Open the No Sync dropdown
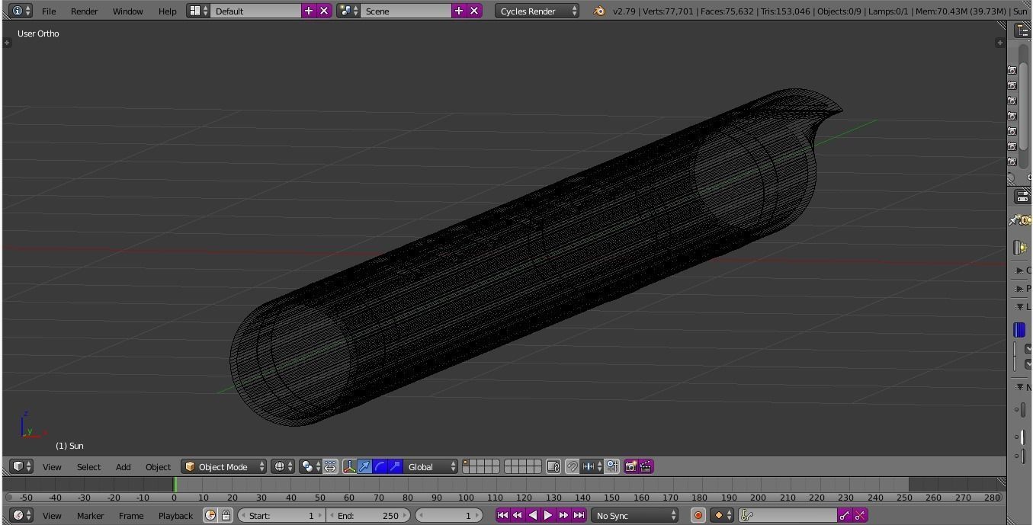This screenshot has height=525, width=1033. coord(635,515)
